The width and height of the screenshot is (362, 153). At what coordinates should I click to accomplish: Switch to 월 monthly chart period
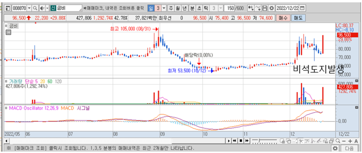178,8
